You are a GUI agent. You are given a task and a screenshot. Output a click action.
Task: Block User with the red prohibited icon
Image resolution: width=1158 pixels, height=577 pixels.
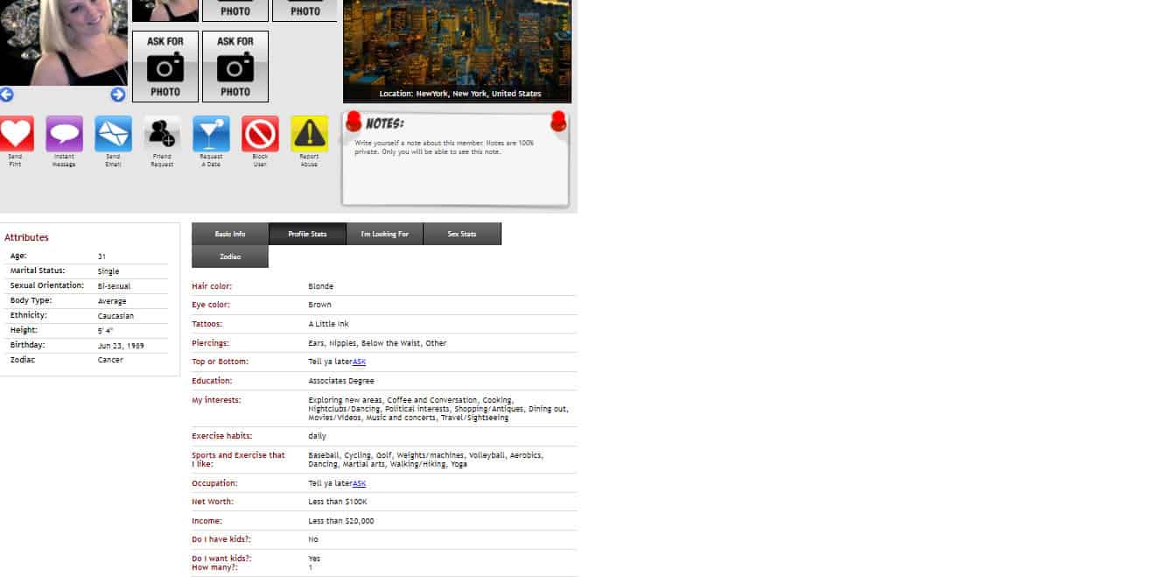point(260,134)
